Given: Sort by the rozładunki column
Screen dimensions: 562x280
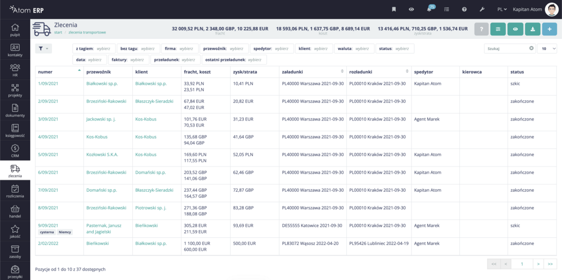Looking at the screenshot, I should (379, 72).
